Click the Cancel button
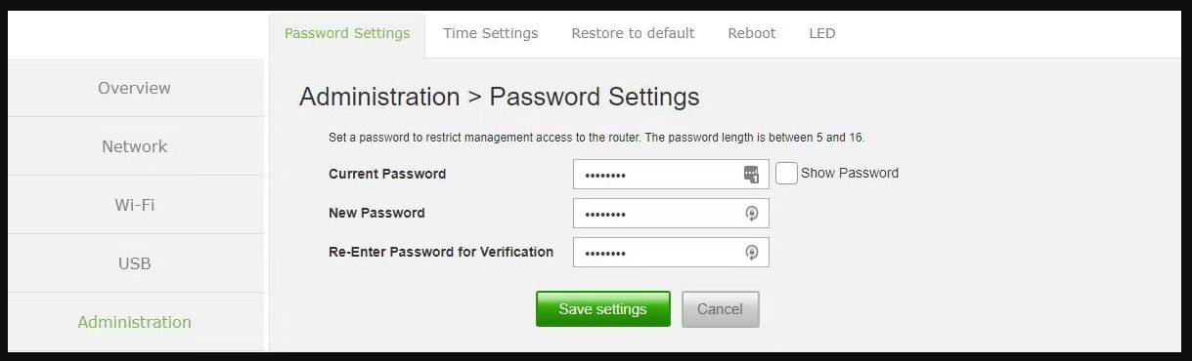Viewport: 1192px width, 361px height. 720,309
